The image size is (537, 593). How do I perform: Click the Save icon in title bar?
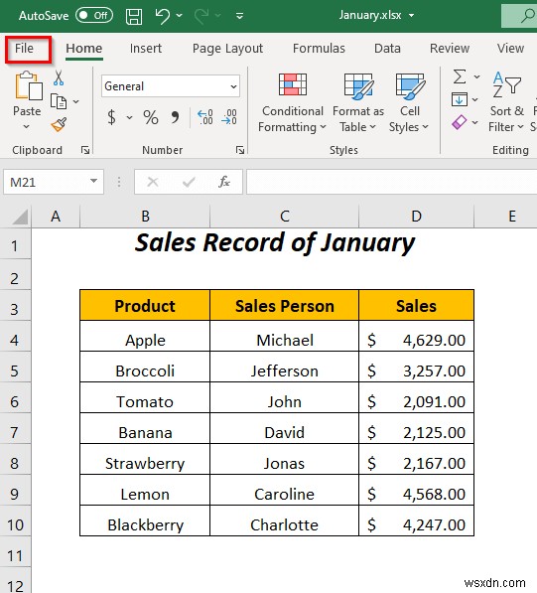coord(134,16)
